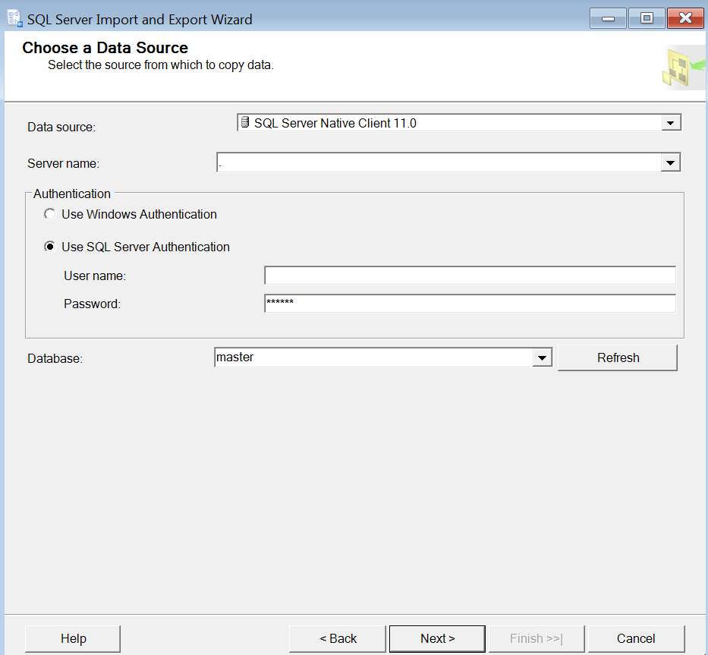Expand the Database dropdown showing master

pos(542,357)
